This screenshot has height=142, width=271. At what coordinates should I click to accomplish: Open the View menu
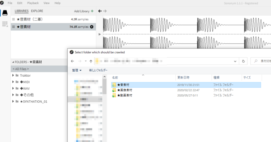tap(47, 3)
